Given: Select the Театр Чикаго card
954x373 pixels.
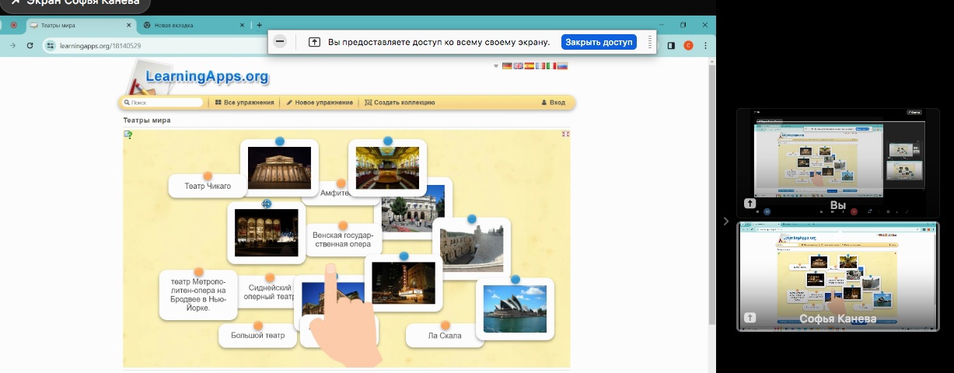Looking at the screenshot, I should tap(207, 186).
